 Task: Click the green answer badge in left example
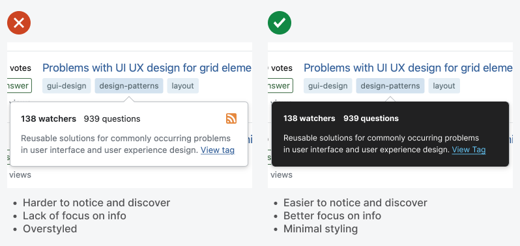point(20,86)
